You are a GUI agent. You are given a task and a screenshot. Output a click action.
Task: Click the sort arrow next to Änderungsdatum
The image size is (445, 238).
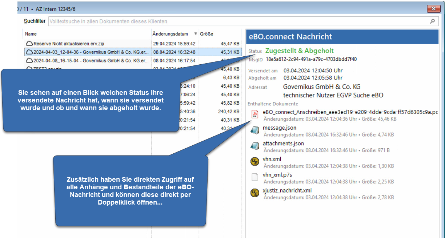[196, 34]
